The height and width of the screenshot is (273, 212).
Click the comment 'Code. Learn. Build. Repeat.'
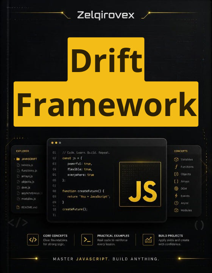pyautogui.click(x=86, y=152)
